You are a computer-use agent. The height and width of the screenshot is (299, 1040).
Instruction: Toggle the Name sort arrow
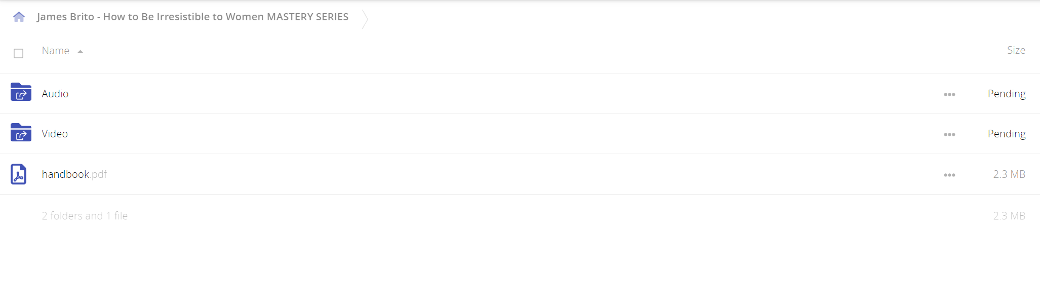[x=80, y=52]
